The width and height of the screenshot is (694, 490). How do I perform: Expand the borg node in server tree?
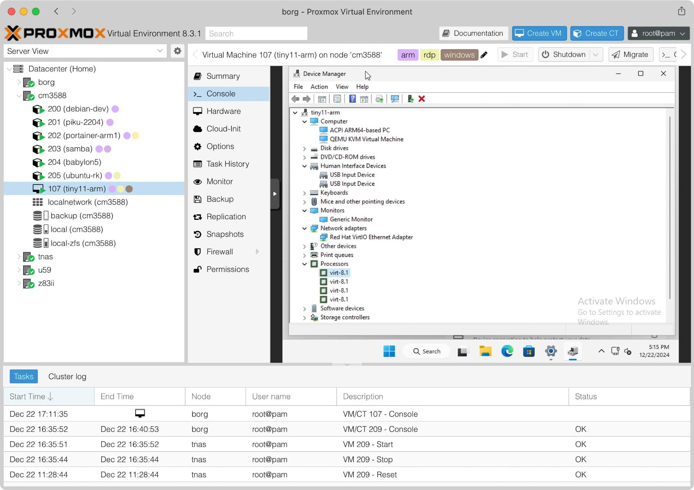click(19, 82)
